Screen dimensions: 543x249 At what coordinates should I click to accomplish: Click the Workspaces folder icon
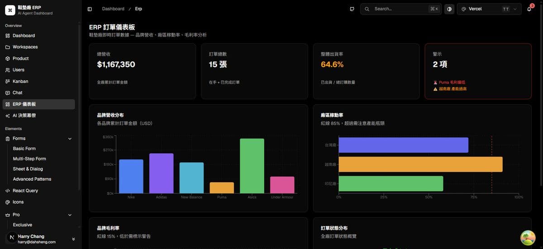[x=8, y=47]
